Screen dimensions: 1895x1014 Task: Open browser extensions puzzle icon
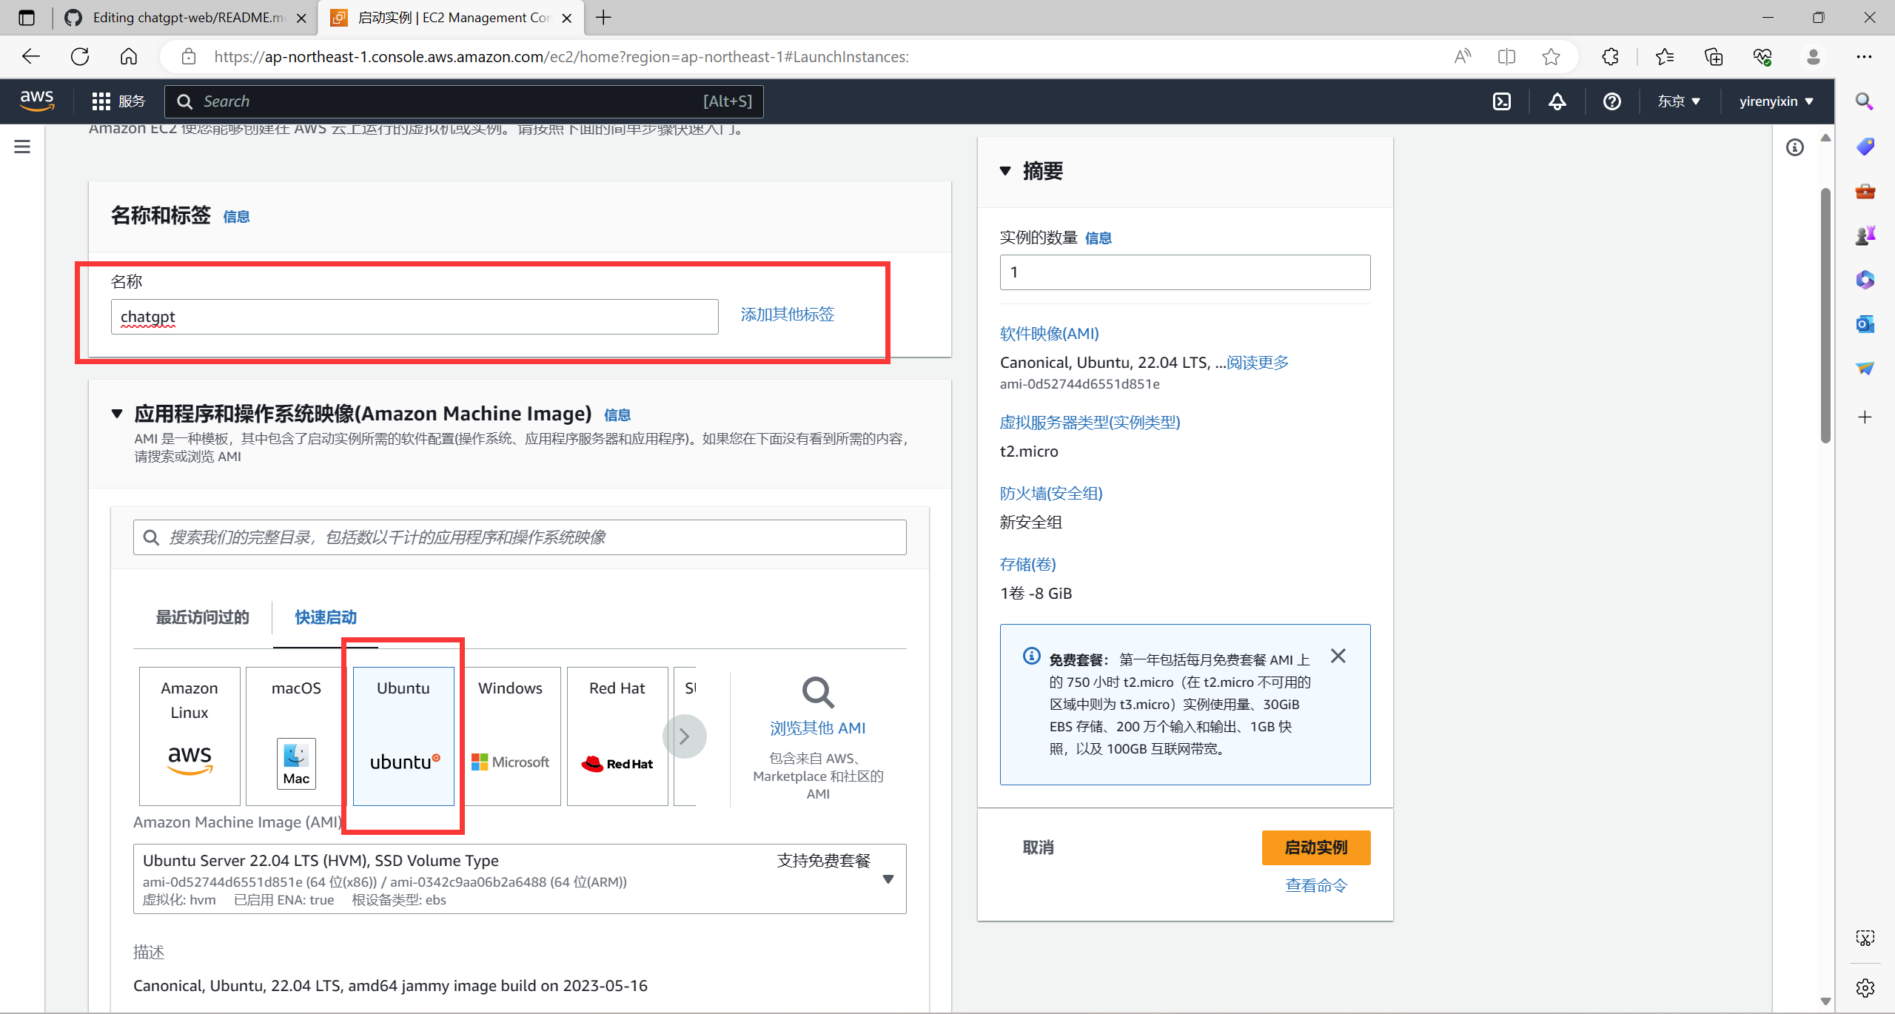[1610, 56]
